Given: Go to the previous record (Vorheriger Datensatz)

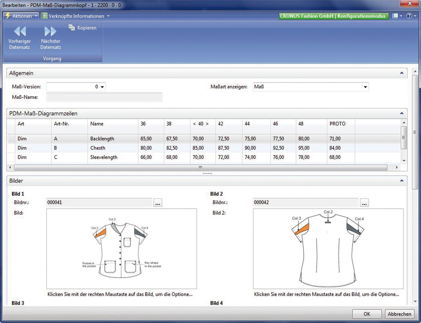Looking at the screenshot, I should [19, 37].
